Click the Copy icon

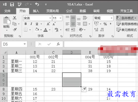tap(14, 24)
